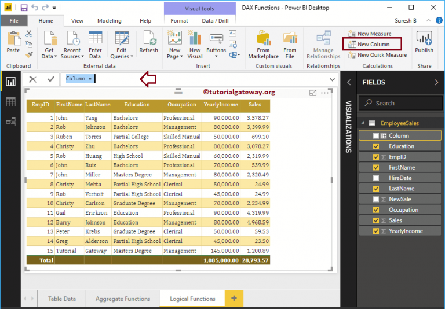
Task: Click From File custom visuals icon
Action: pos(290,38)
